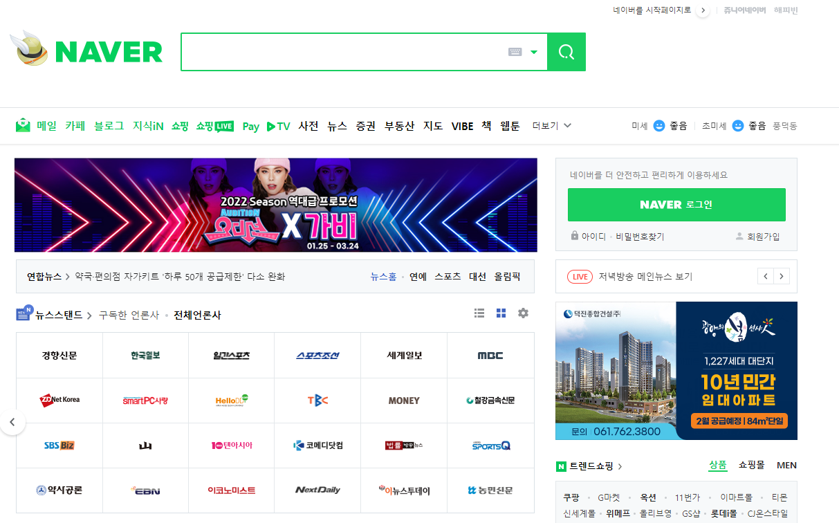Open Naver Pay link
Screen dimensions: 839x523
click(251, 127)
